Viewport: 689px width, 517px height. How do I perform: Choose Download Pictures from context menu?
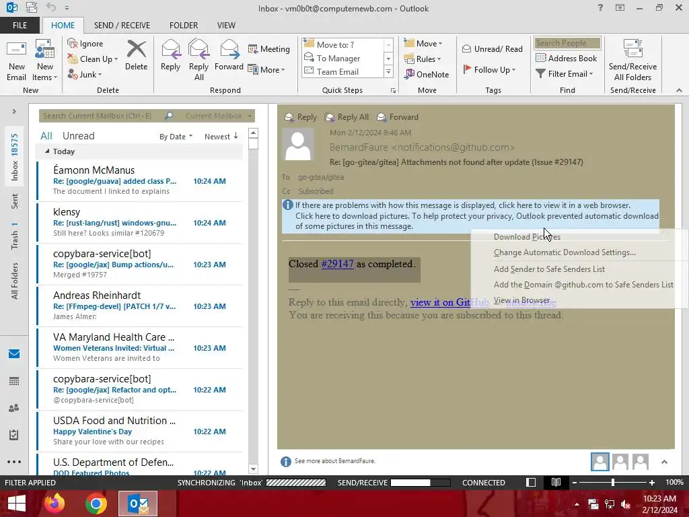[x=527, y=236]
